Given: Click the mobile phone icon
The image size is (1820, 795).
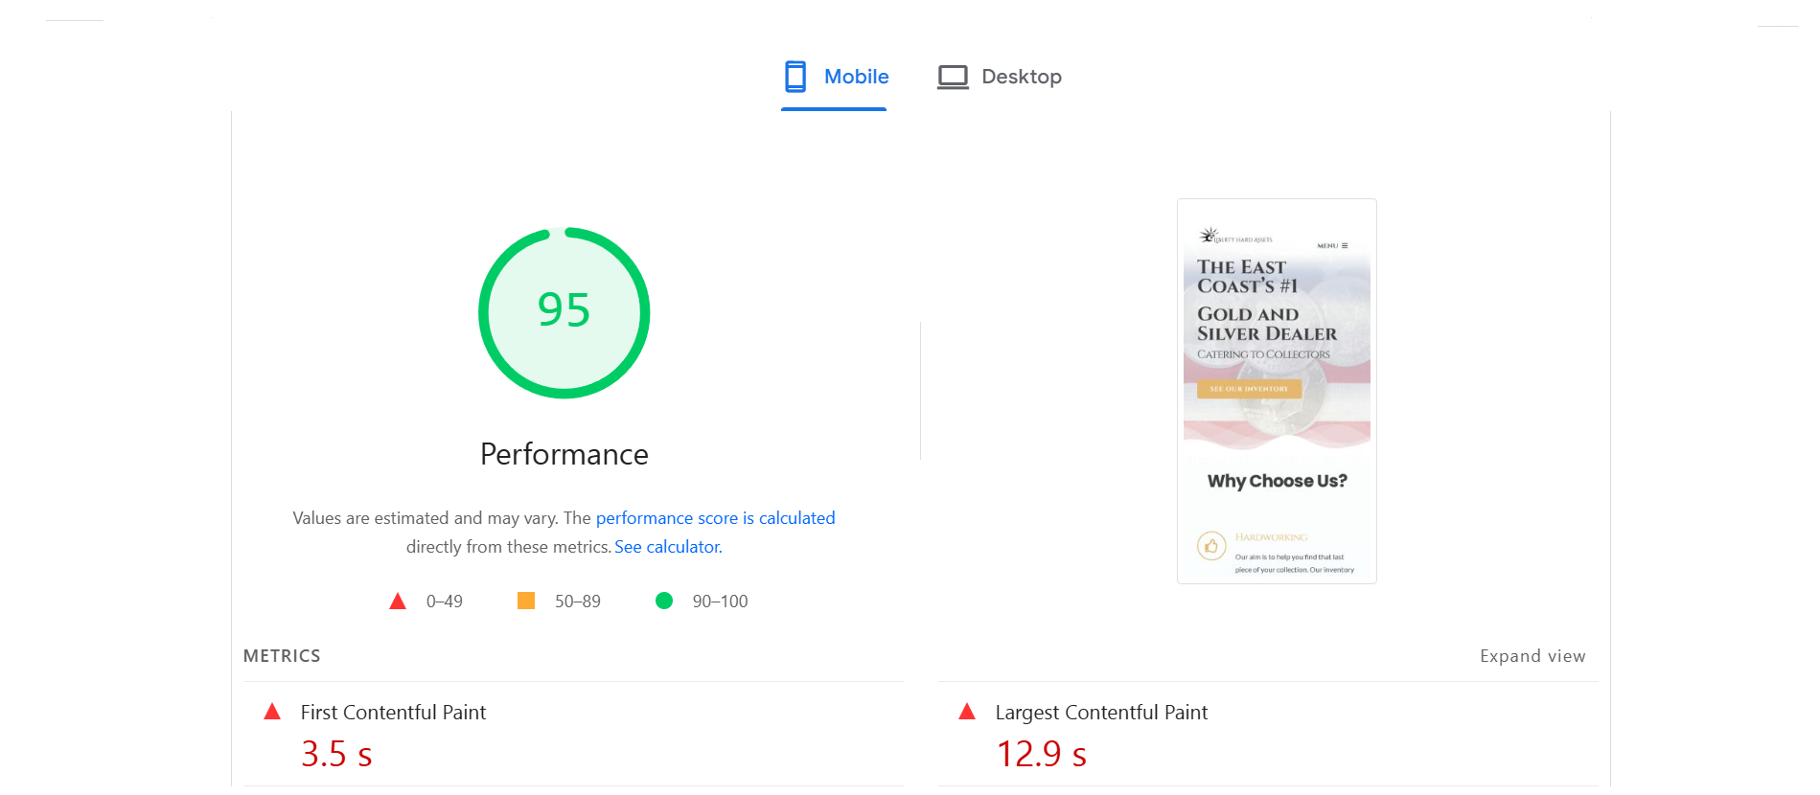Looking at the screenshot, I should coord(795,77).
